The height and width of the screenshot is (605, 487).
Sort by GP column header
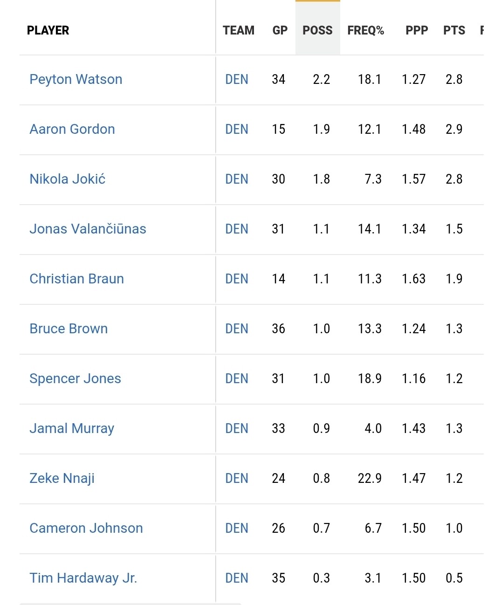pos(280,30)
